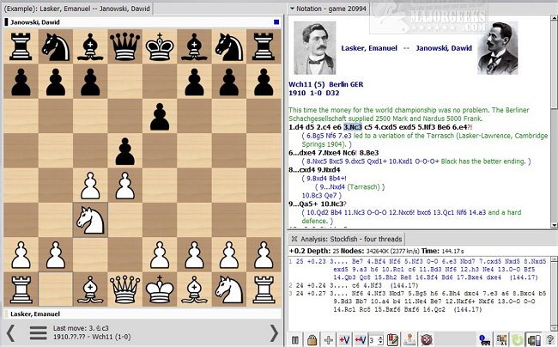Viewport: 558px width, 347px height.
Task: Jump to variation move 9.Bxd4
Action: pos(317,179)
